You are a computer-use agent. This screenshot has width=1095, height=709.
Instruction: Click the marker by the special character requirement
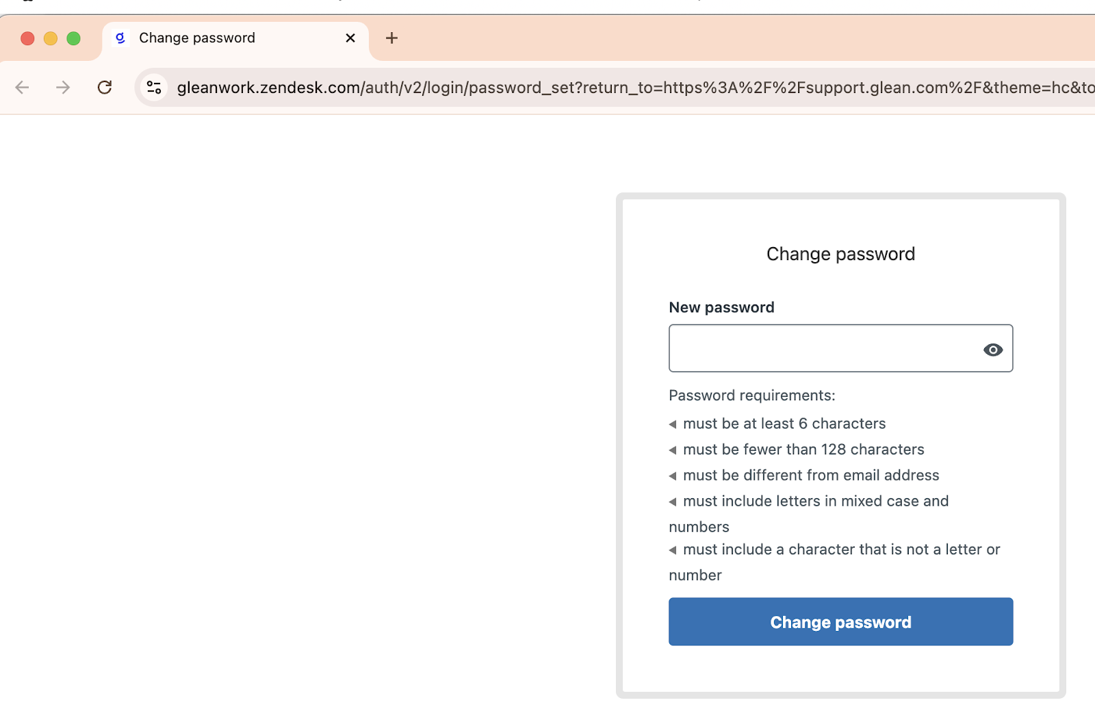(x=672, y=550)
